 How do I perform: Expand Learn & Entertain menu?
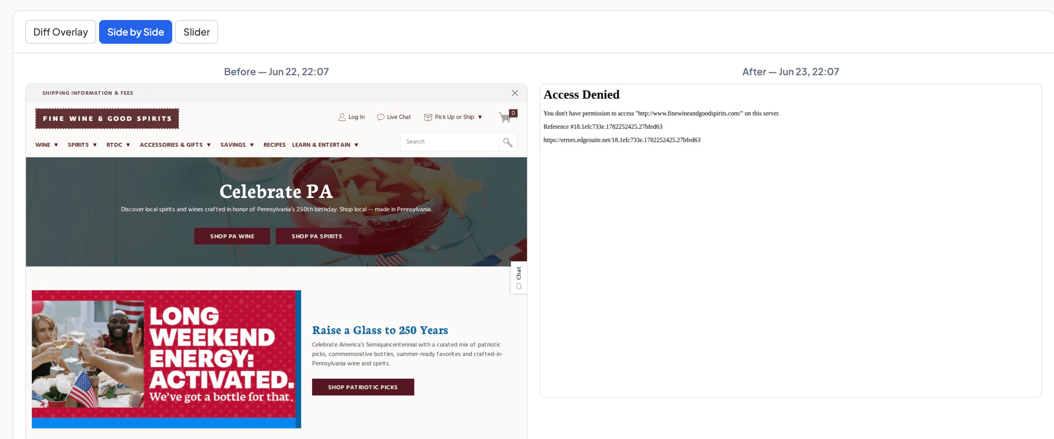pyautogui.click(x=325, y=145)
